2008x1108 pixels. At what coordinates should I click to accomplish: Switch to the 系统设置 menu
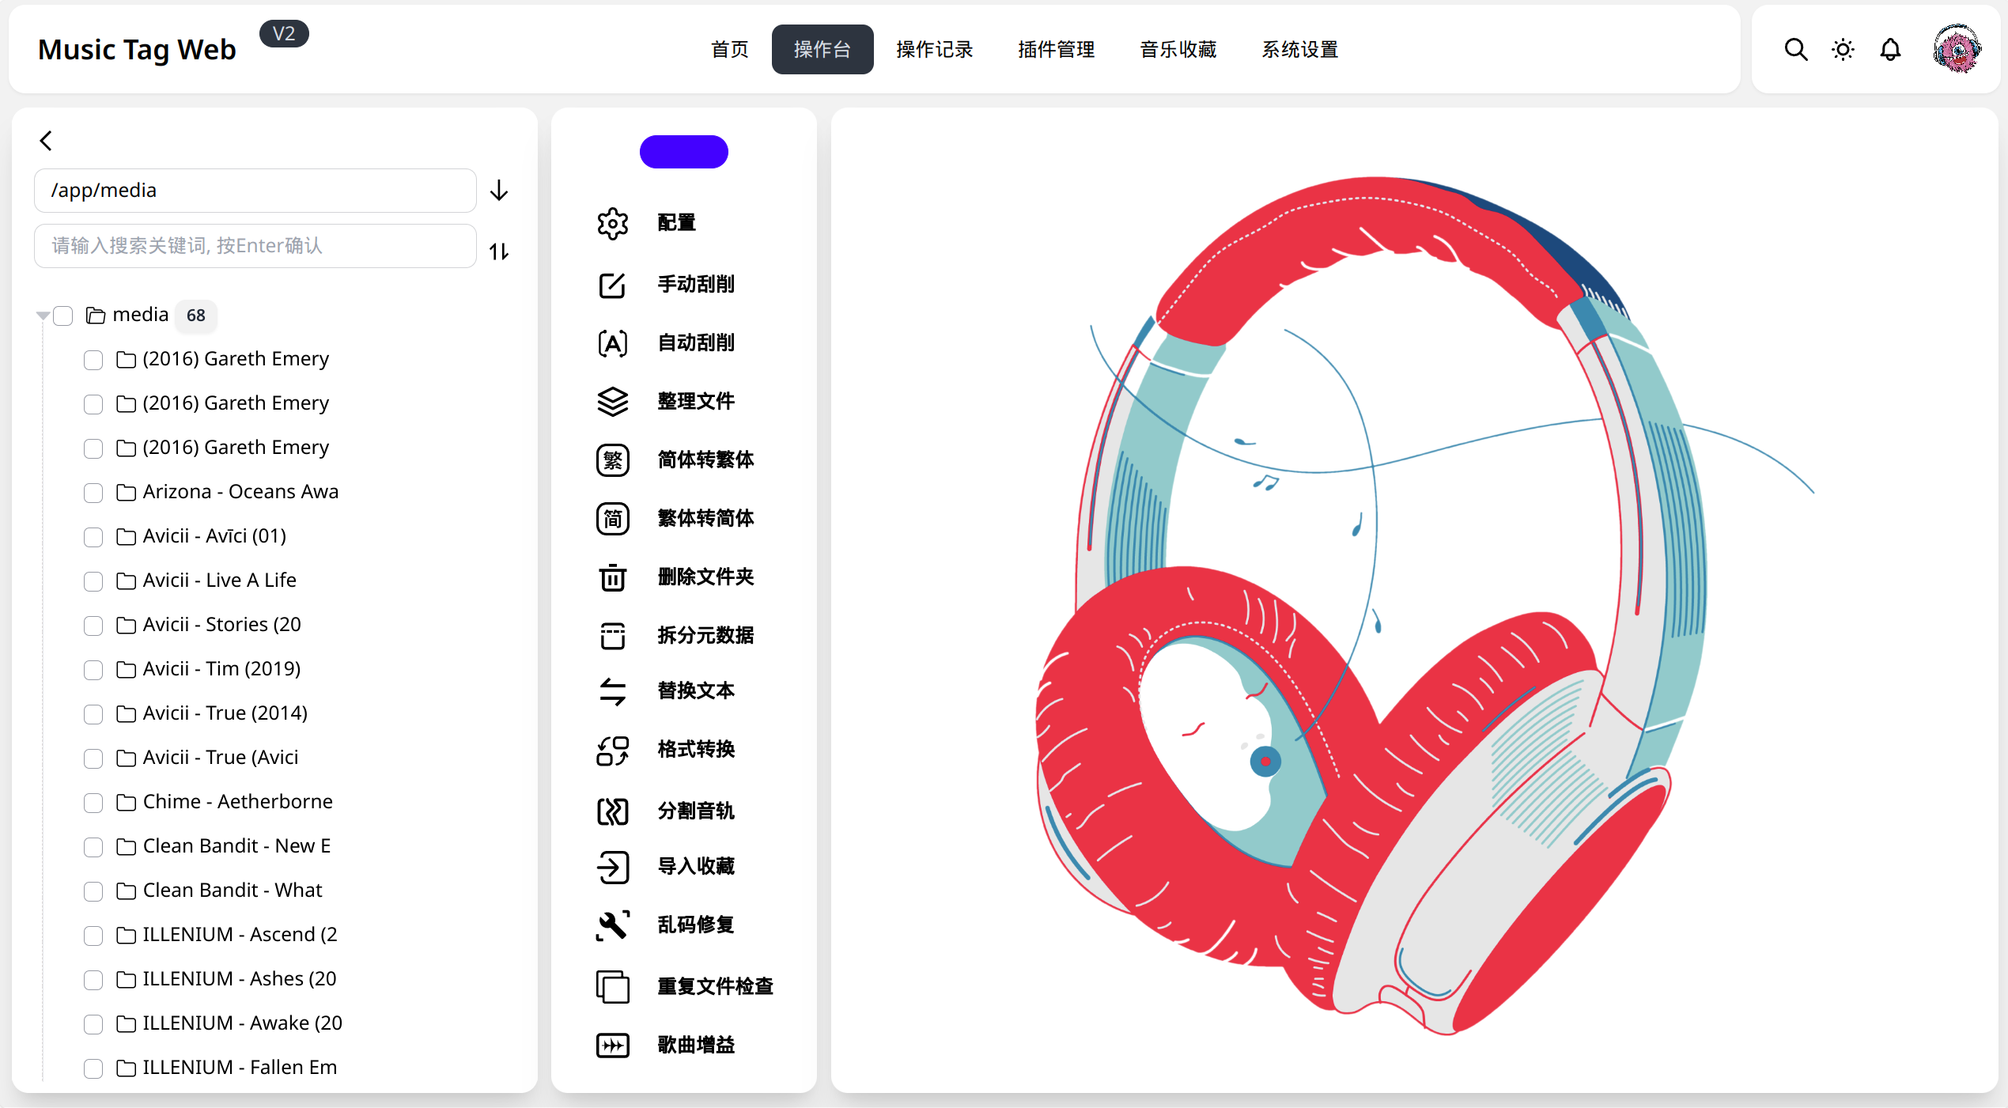[x=1299, y=50]
